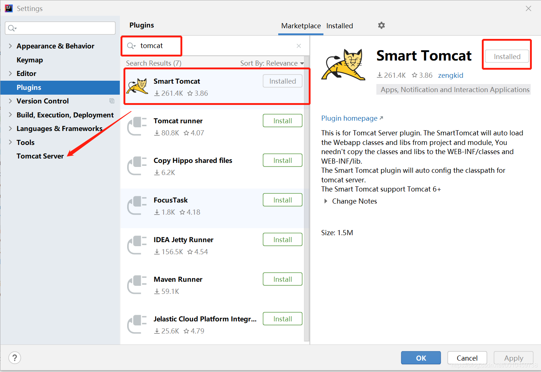Image resolution: width=541 pixels, height=372 pixels.
Task: Expand Build, Execution, Deployment node
Action: [10, 115]
